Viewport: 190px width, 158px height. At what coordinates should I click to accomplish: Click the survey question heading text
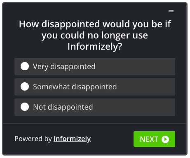(x=95, y=35)
